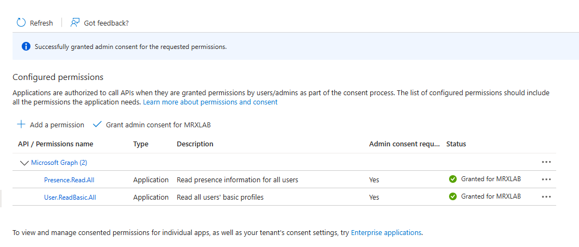Click Grant admin consent for MRXLAB
The image size is (579, 247).
pos(158,125)
